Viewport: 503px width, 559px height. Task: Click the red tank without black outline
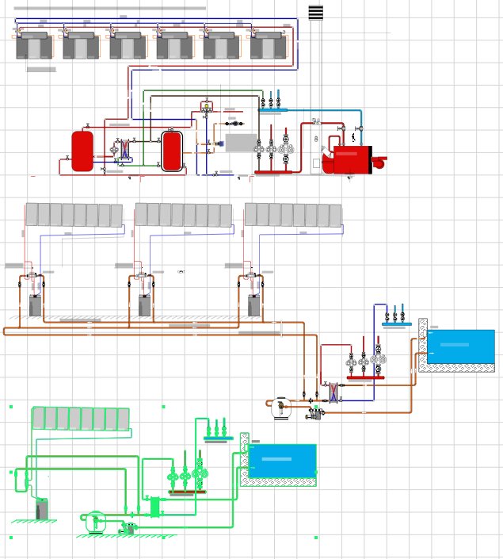coord(82,151)
